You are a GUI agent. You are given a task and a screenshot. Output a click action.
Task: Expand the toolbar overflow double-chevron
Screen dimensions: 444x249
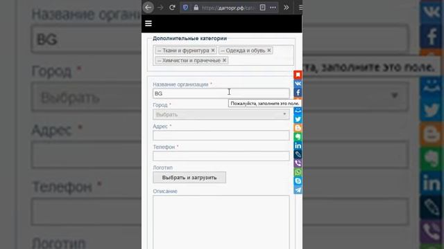(287, 8)
